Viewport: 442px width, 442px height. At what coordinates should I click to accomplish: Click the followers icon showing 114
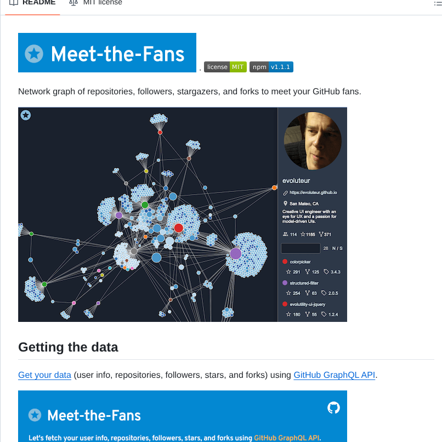click(285, 234)
